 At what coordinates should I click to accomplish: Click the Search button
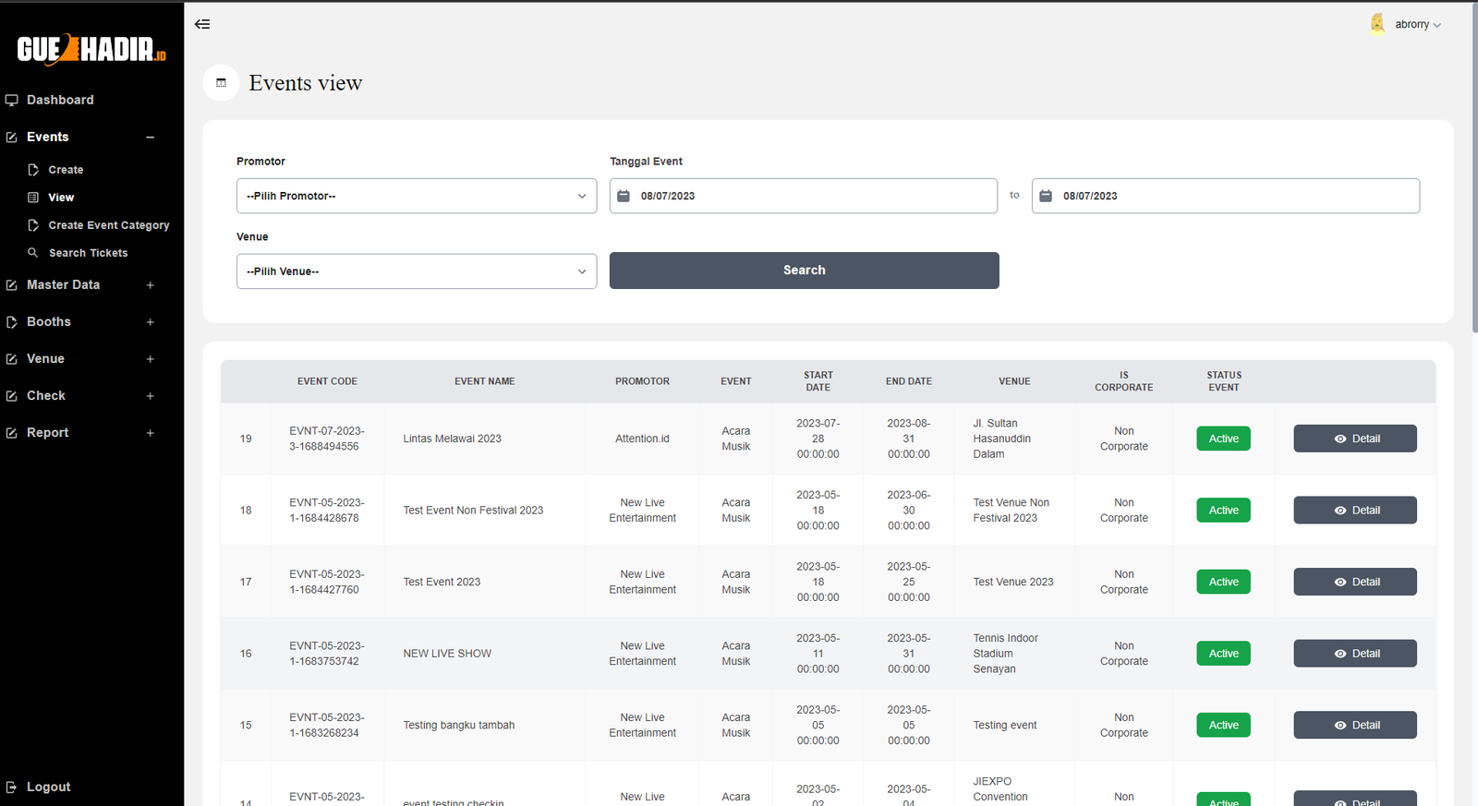tap(805, 271)
